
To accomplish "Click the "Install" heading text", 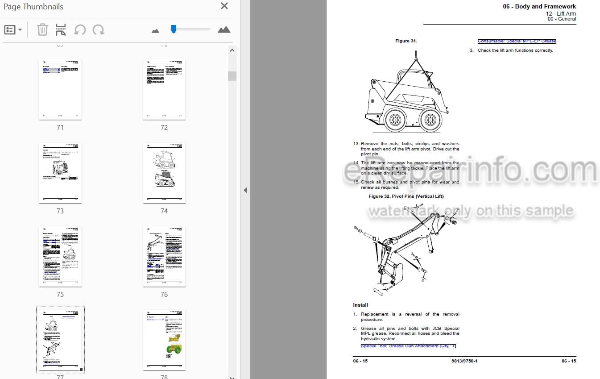I will pyautogui.click(x=360, y=305).
